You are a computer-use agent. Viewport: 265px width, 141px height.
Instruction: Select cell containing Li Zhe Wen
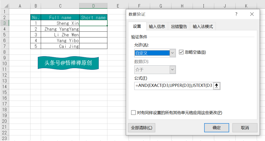pos(60,35)
